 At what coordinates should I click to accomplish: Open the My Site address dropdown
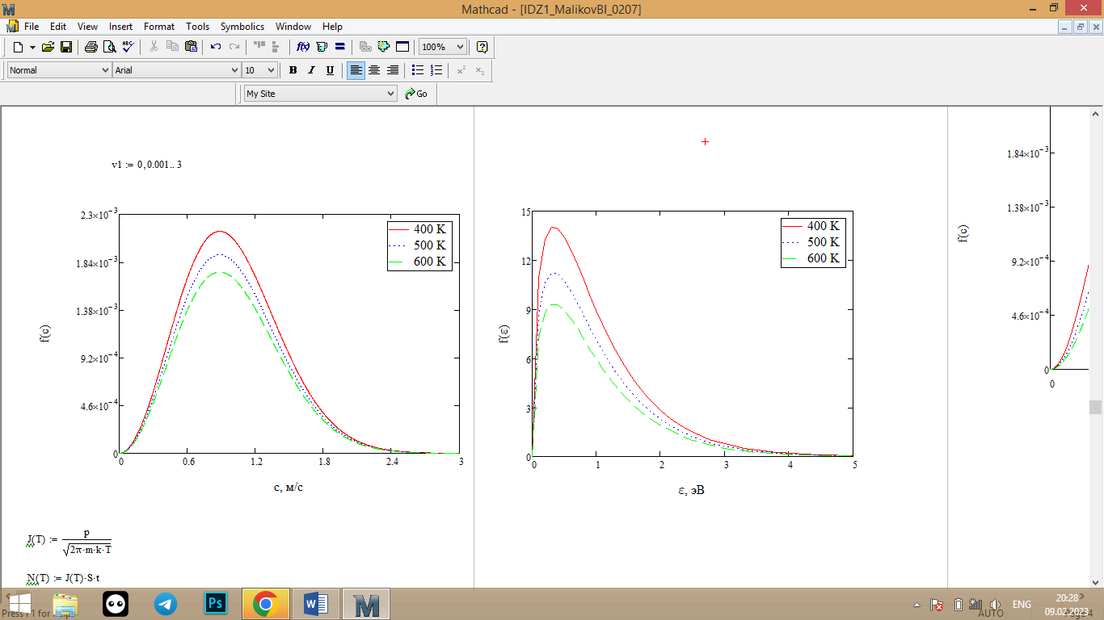click(x=391, y=94)
